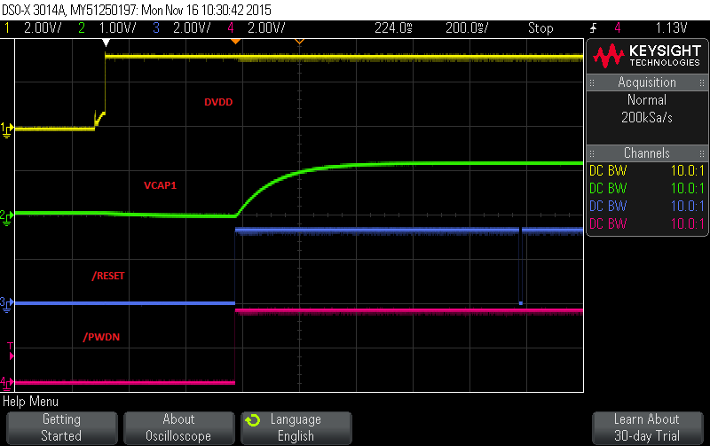The height and width of the screenshot is (446, 710).
Task: Click the white trigger position triangle marker
Action: [x=106, y=43]
